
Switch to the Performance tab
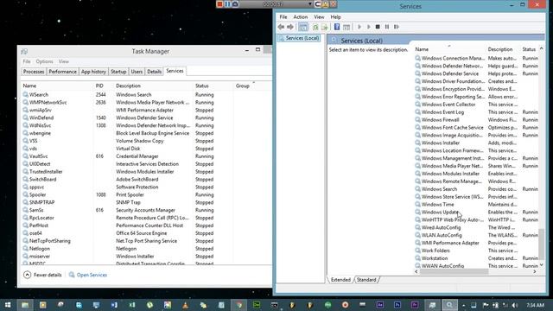[62, 72]
